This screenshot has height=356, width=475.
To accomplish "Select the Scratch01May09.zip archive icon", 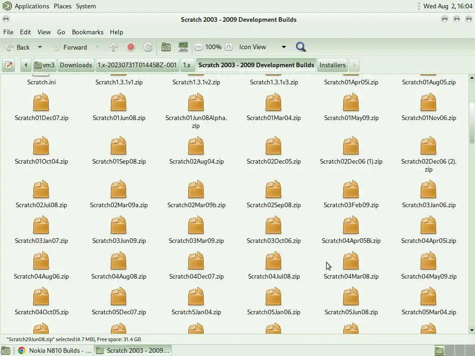I will (x=351, y=102).
